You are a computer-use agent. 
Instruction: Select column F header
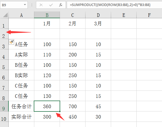point(149,15)
